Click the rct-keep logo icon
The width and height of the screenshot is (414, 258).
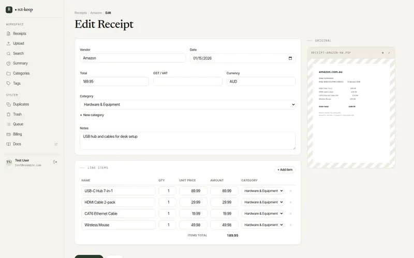coord(9,9)
